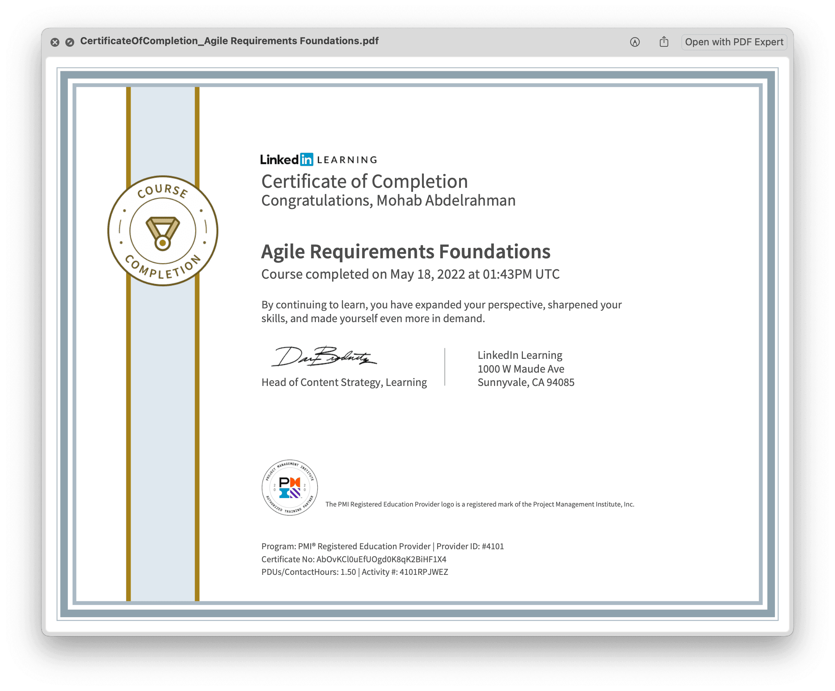Click the Course Completion medal badge

pyautogui.click(x=163, y=230)
